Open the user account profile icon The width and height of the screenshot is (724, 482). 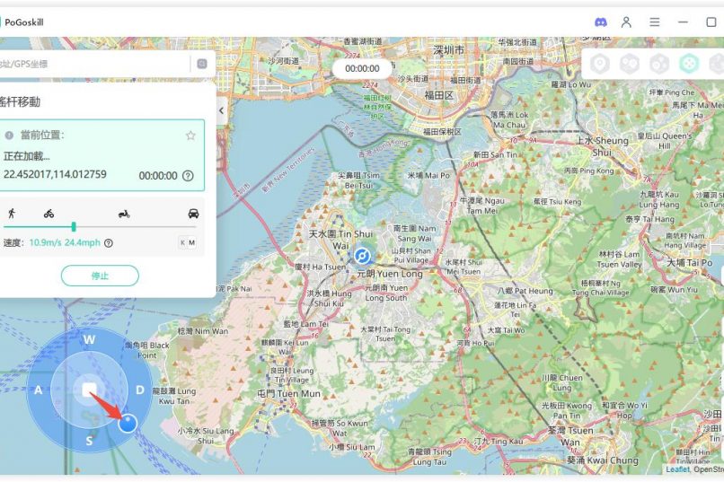[627, 22]
